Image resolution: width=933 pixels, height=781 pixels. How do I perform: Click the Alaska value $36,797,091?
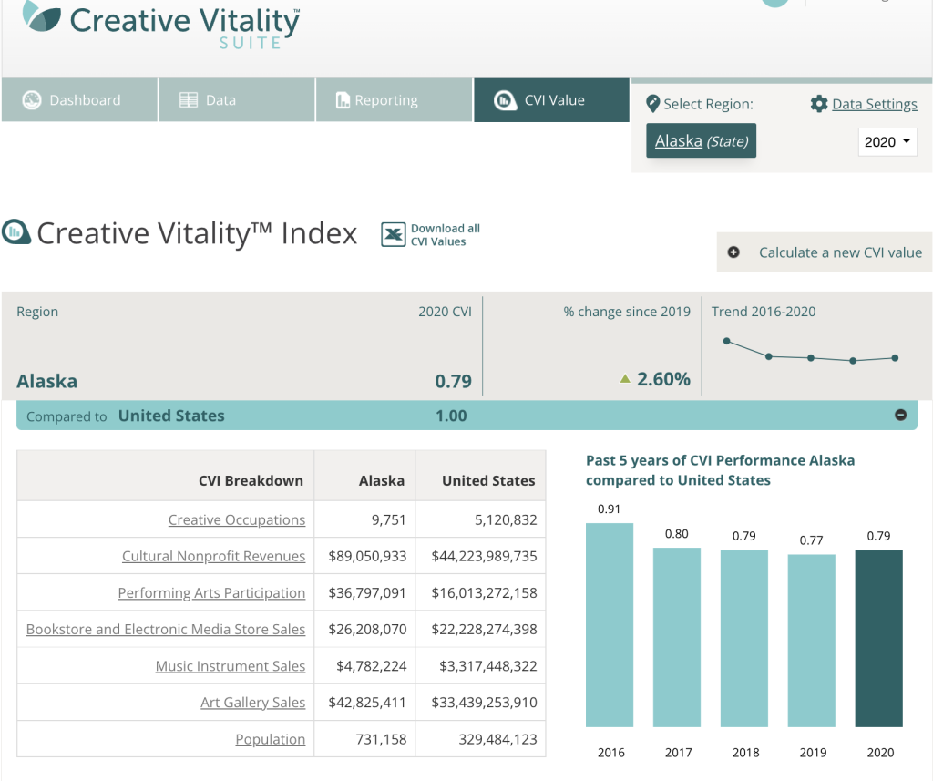pos(367,593)
